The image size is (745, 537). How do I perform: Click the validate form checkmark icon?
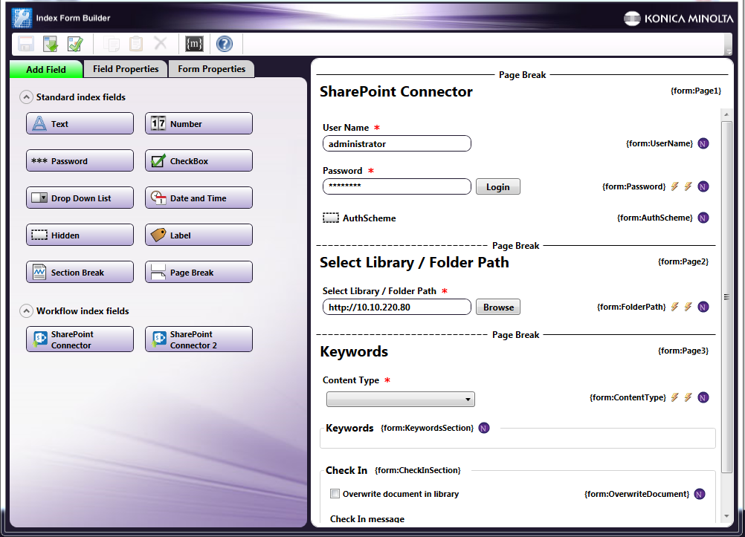75,44
